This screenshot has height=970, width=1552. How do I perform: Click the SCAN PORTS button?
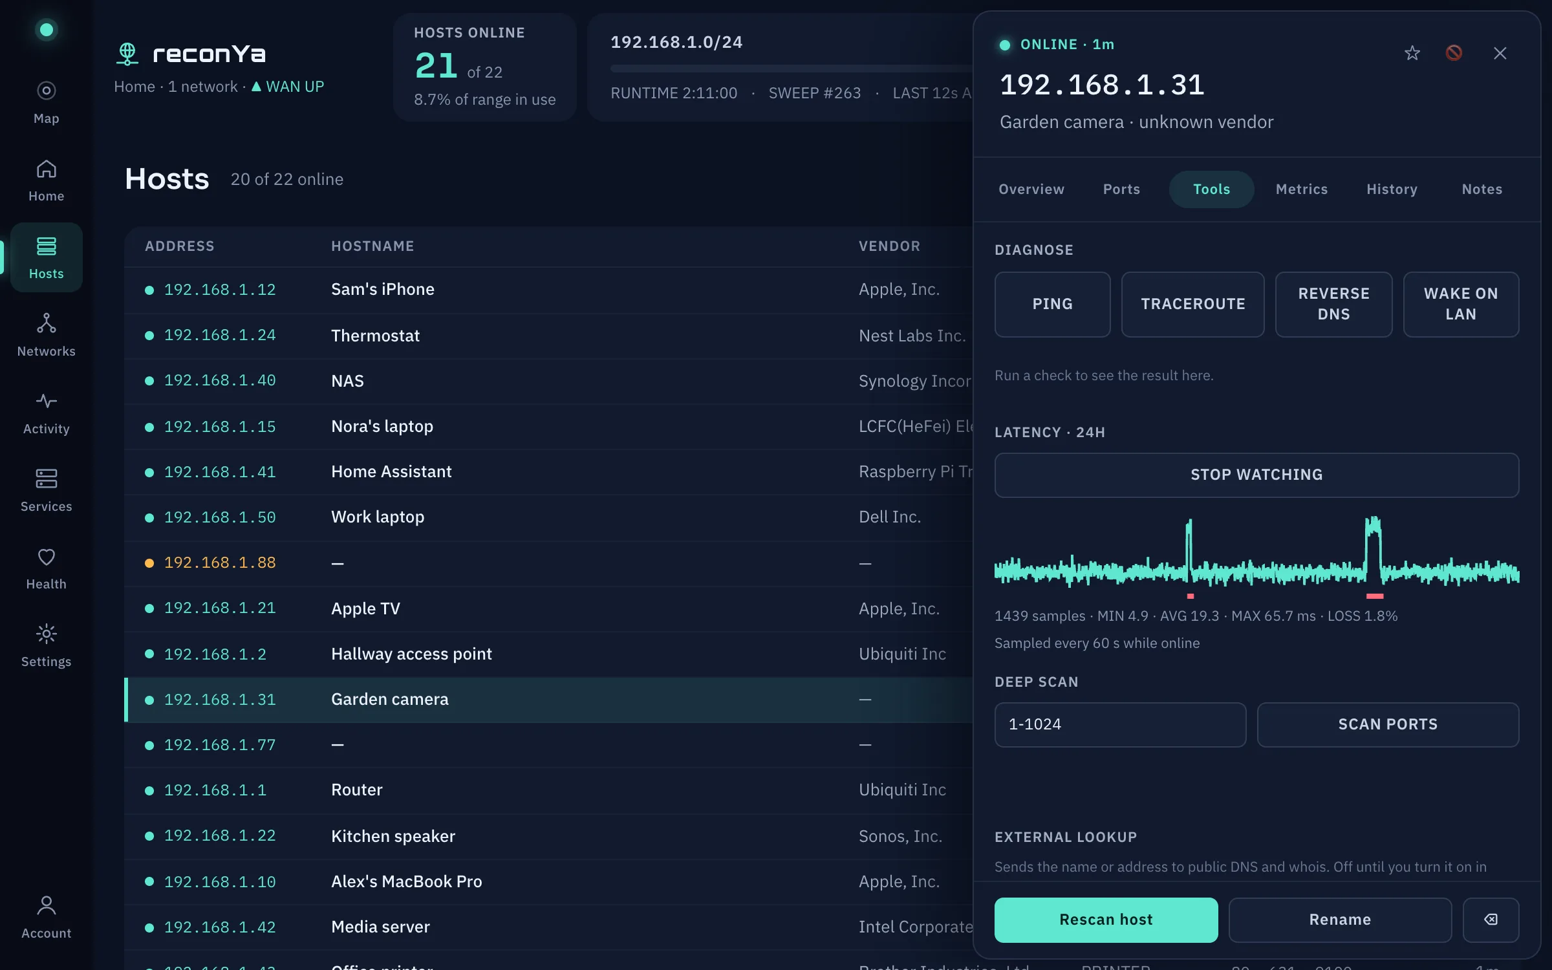click(x=1388, y=724)
